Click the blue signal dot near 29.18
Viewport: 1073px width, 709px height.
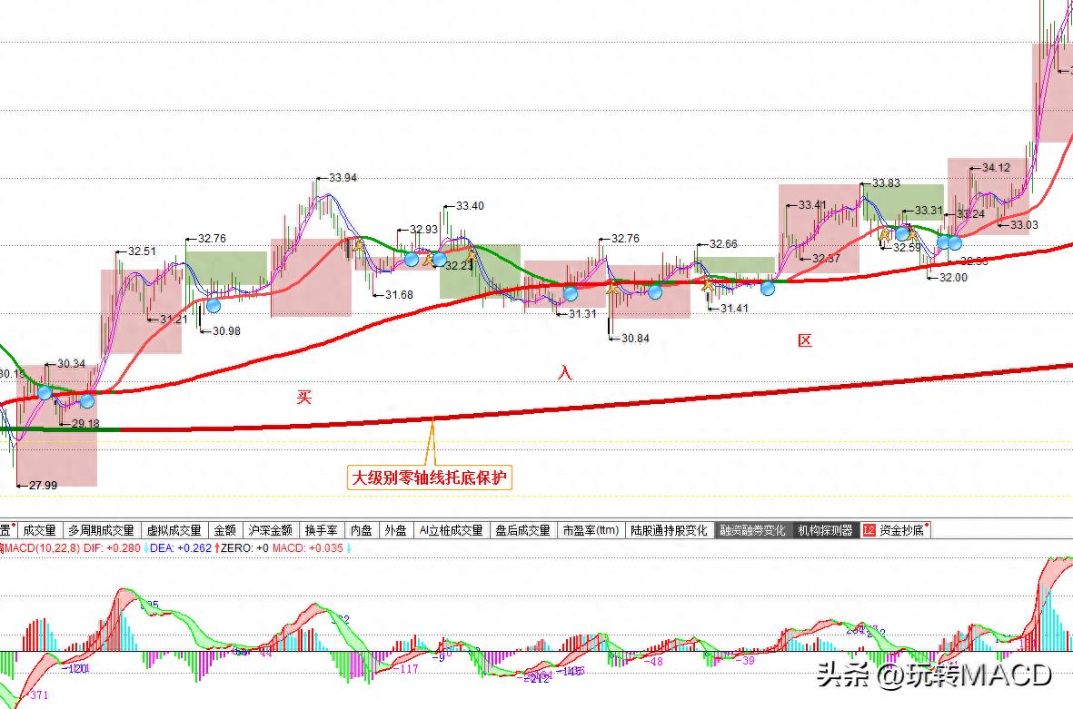tap(87, 400)
